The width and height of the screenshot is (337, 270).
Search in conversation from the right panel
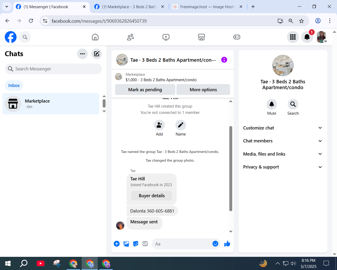click(293, 104)
